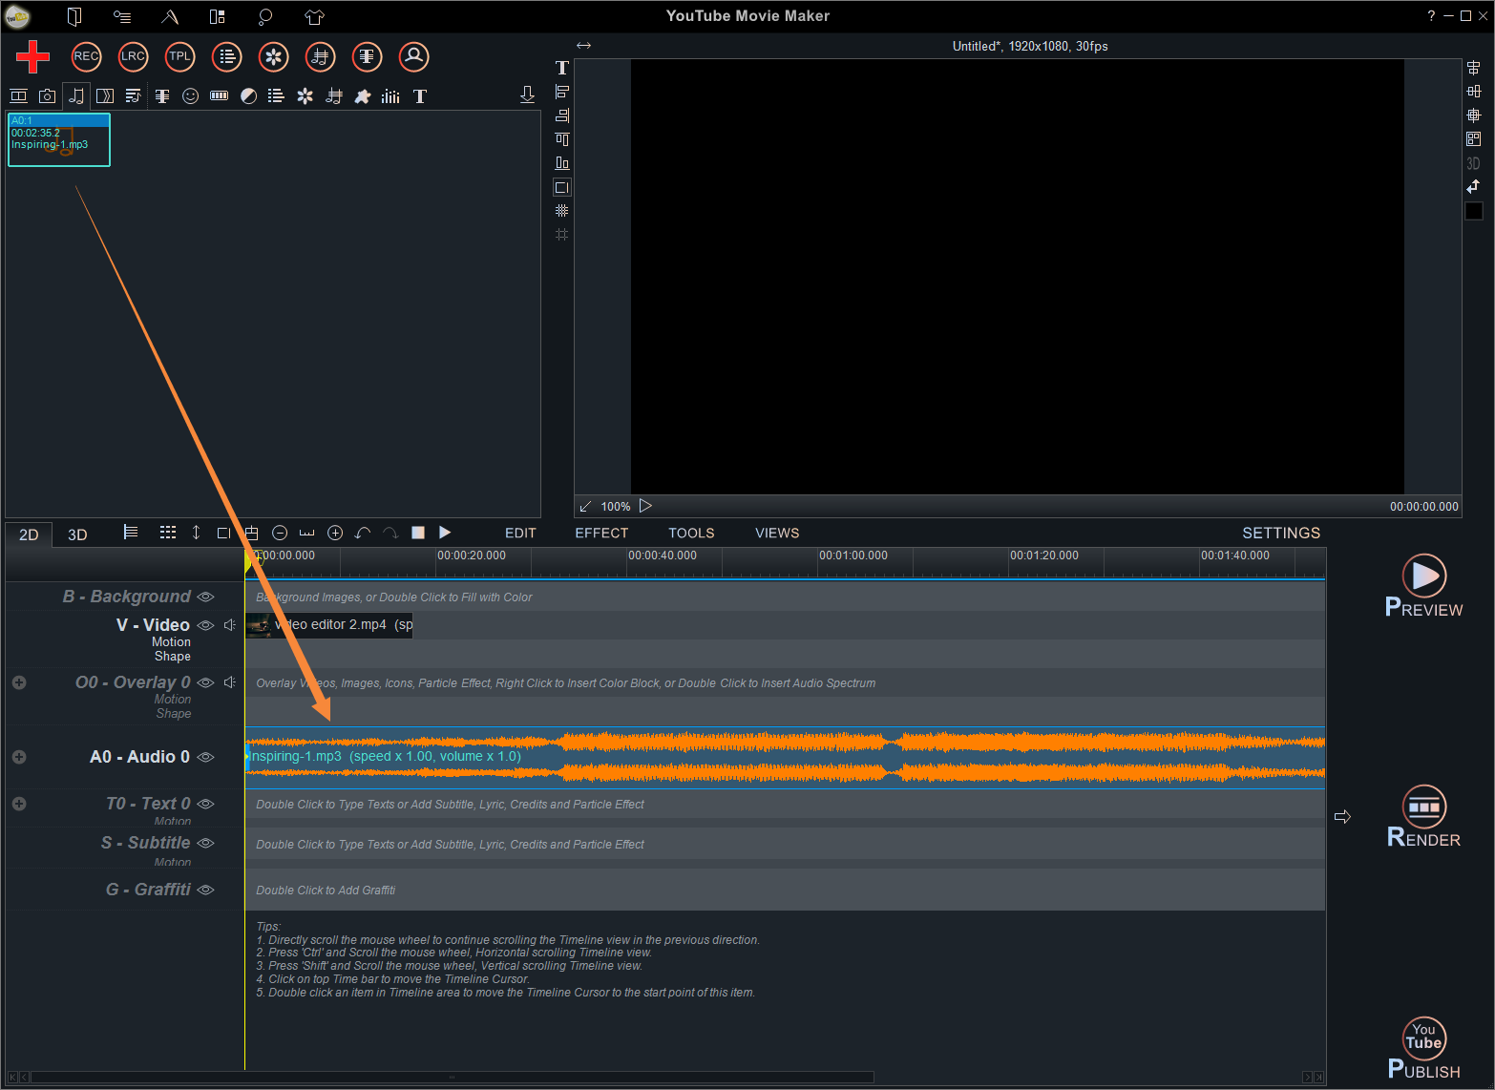Open the VIEWS menu
Screen dimensions: 1495x1090
(x=777, y=534)
